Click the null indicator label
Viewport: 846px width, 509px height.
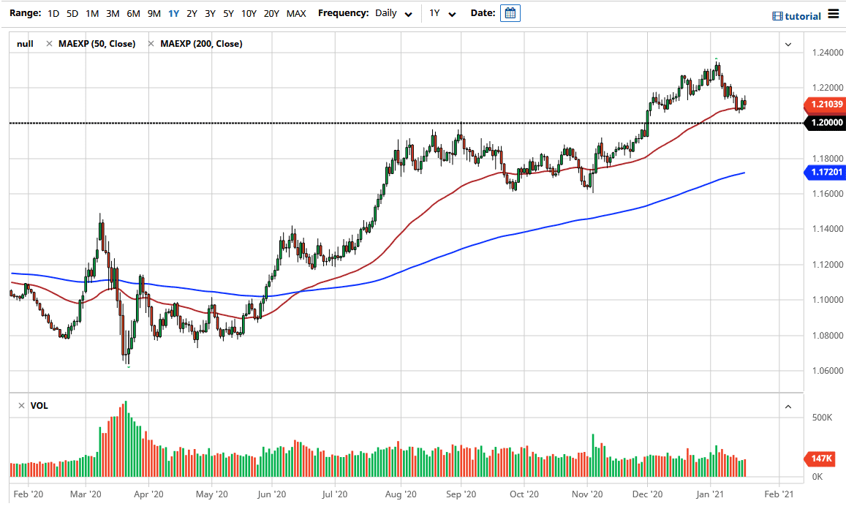point(24,43)
